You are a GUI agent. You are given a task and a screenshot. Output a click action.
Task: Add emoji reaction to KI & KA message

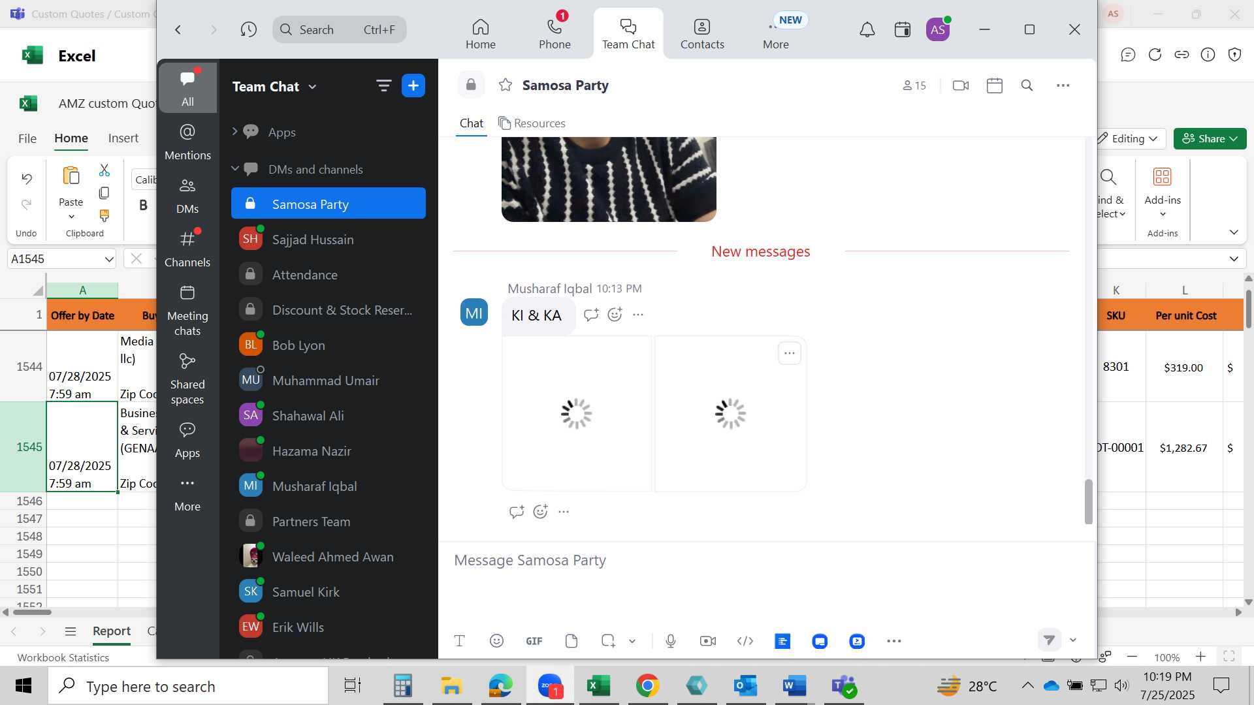(615, 315)
